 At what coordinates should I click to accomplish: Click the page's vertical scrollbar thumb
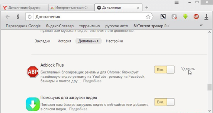tap(209, 87)
